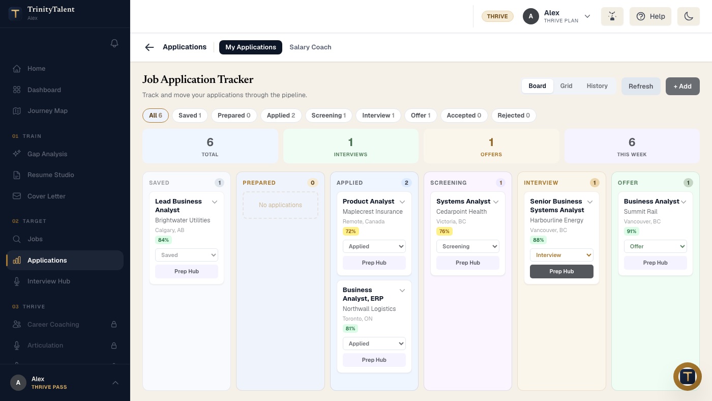The image size is (712, 401).
Task: Switch to Grid view
Action: pos(567,86)
